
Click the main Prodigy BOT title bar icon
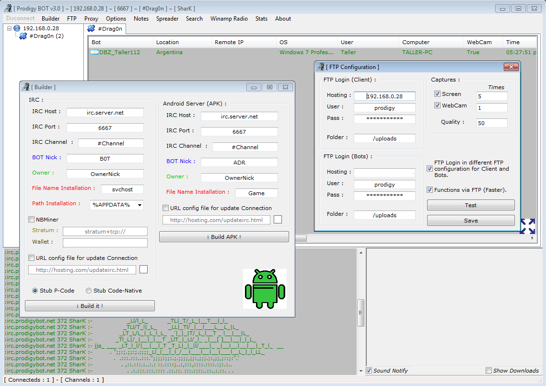click(x=8, y=9)
